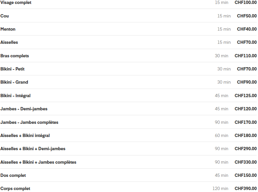Screen dimensions: 258x192
Task: Open the Dos complet service
Action: tap(13, 176)
